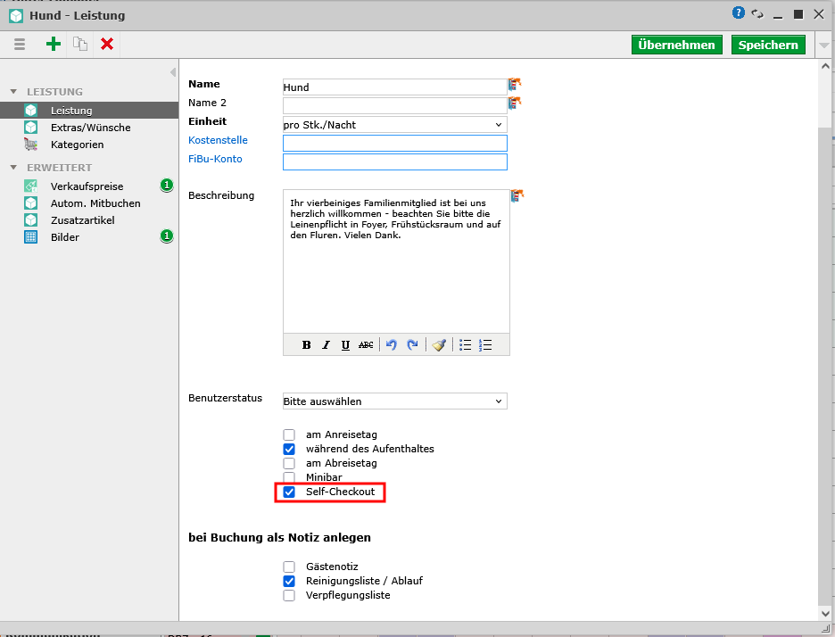
Task: Open the hamburger menu icon
Action: pyautogui.click(x=20, y=44)
